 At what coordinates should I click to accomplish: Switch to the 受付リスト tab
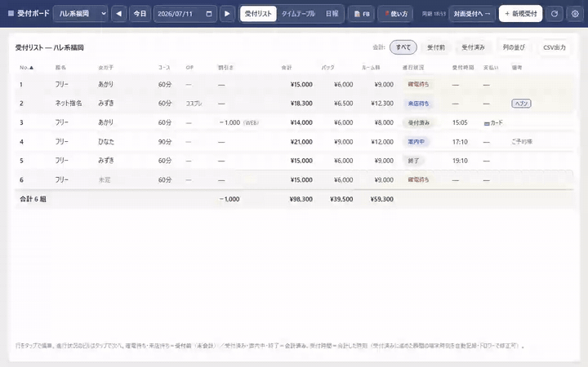pos(258,14)
